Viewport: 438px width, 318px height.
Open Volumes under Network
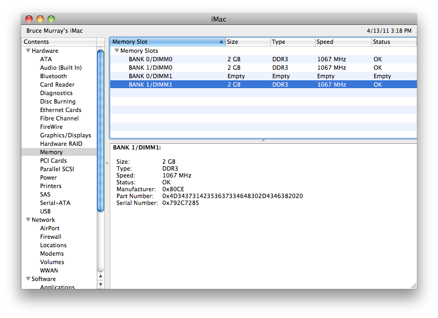point(52,262)
